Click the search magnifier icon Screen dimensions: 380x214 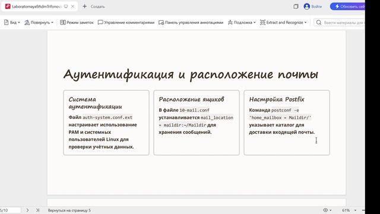coord(319,23)
